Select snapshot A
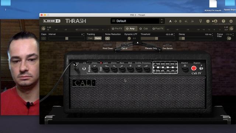This screenshot has height=133, width=236. coord(170,21)
